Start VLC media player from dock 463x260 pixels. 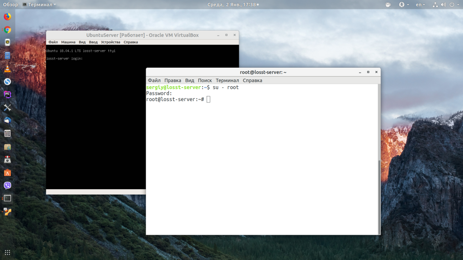(7, 69)
